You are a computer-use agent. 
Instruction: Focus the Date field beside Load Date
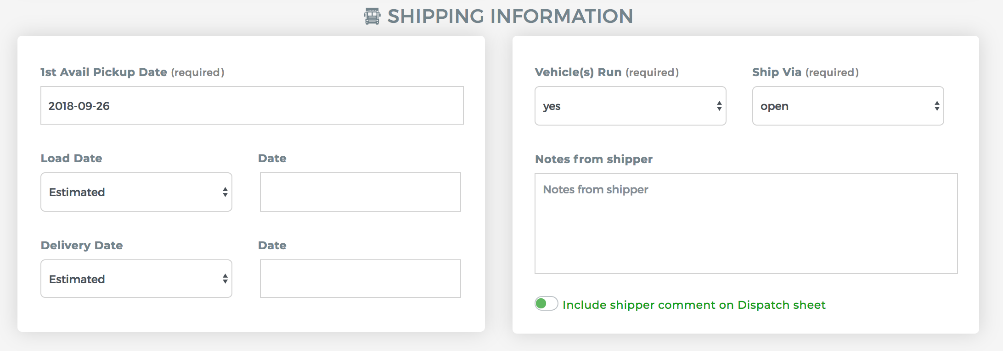[361, 192]
